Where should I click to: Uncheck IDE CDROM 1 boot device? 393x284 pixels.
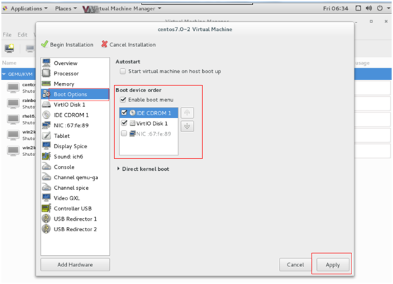[124, 112]
